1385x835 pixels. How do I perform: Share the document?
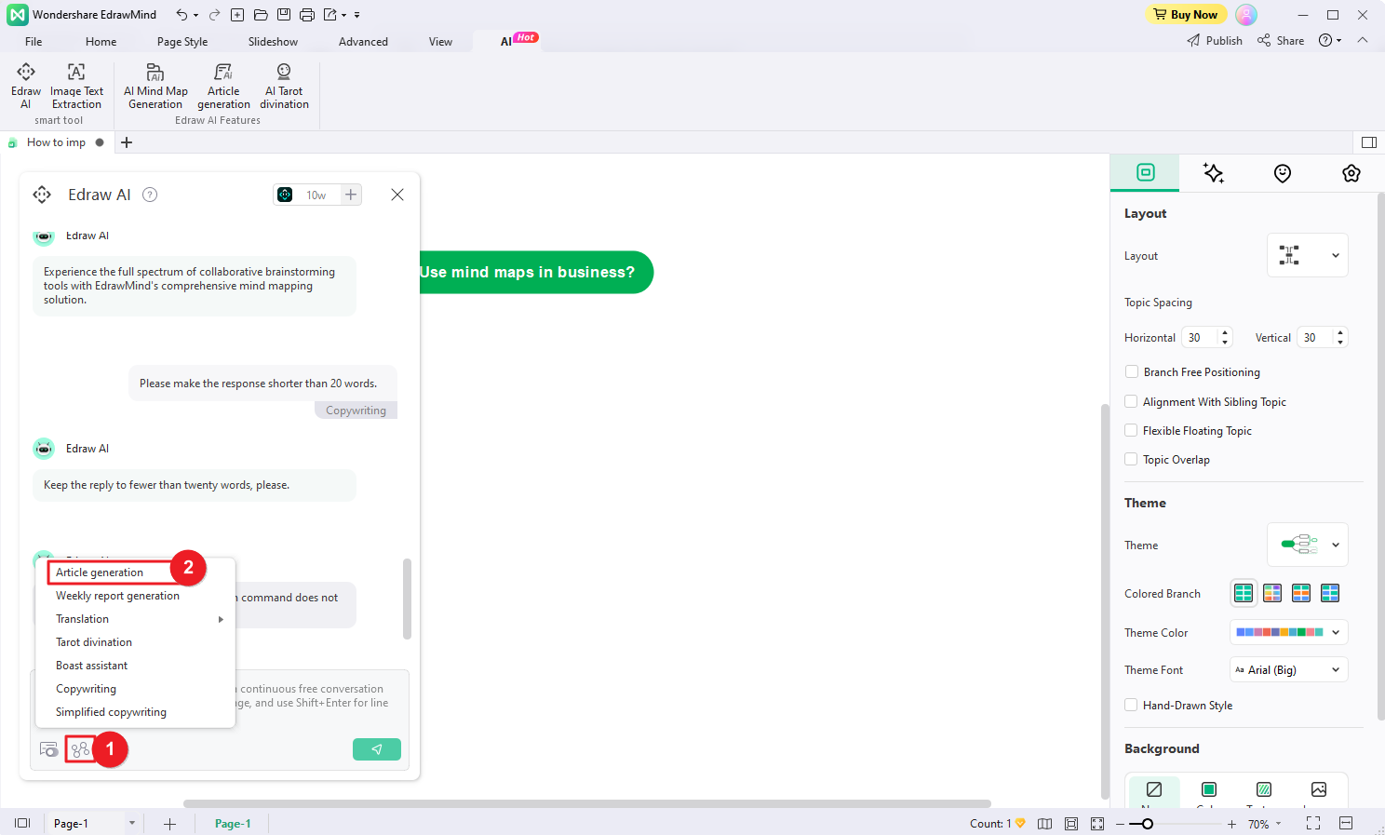click(1281, 41)
